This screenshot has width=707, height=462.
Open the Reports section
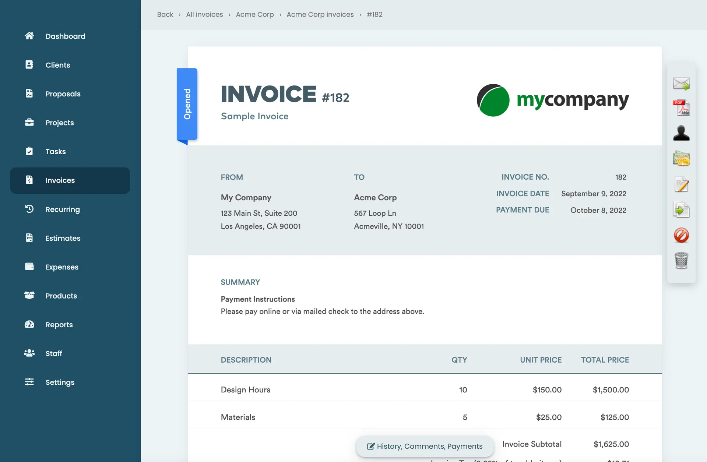click(59, 325)
